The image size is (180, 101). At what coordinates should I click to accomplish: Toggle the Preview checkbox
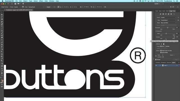[156, 60]
